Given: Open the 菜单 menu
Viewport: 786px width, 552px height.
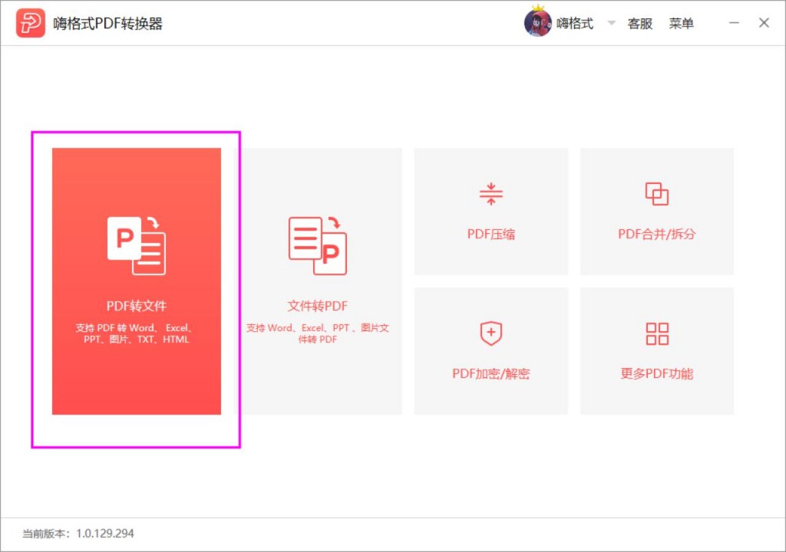Looking at the screenshot, I should [682, 24].
